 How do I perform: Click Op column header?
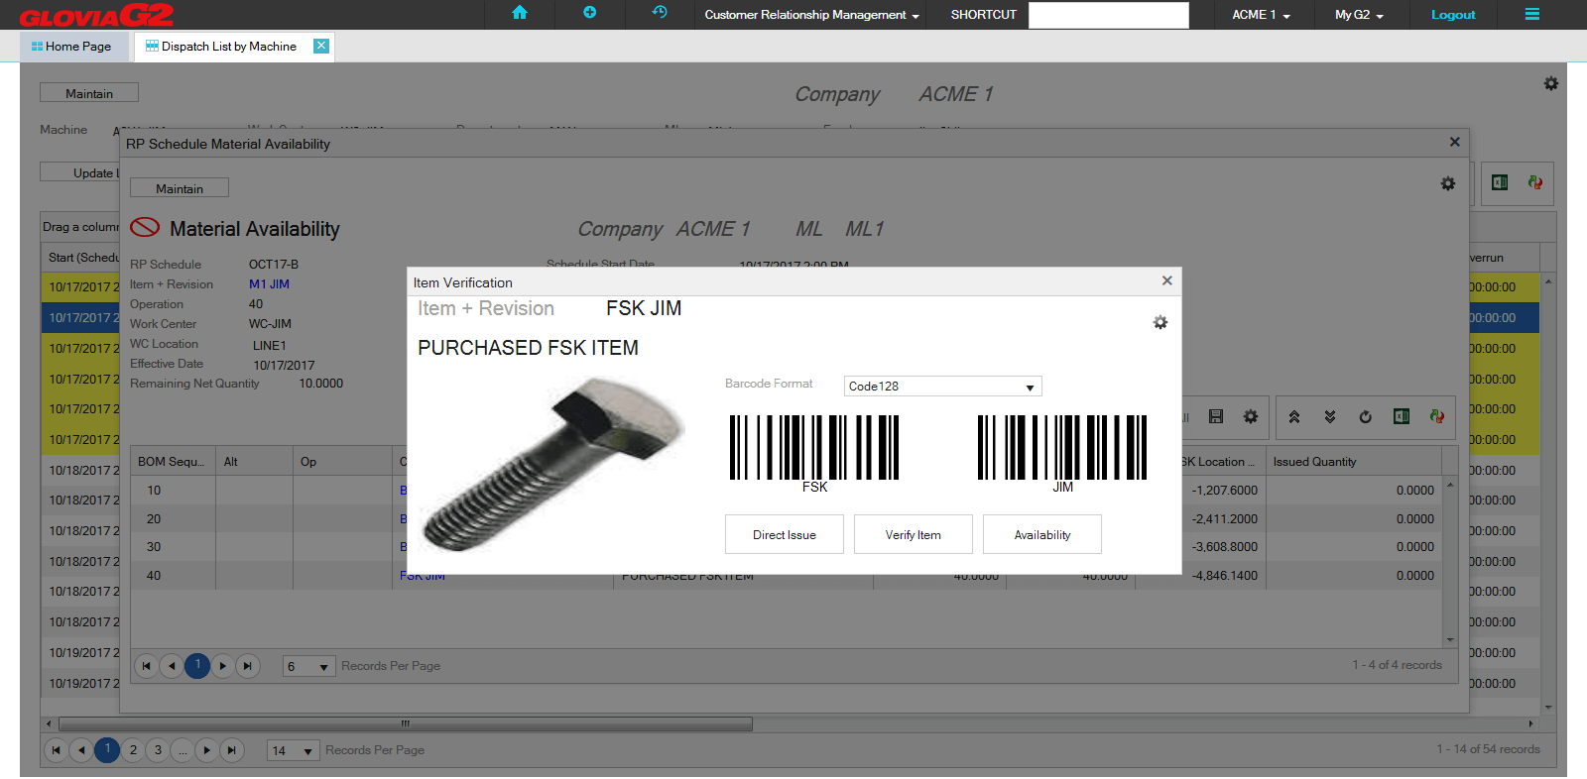[x=343, y=462]
